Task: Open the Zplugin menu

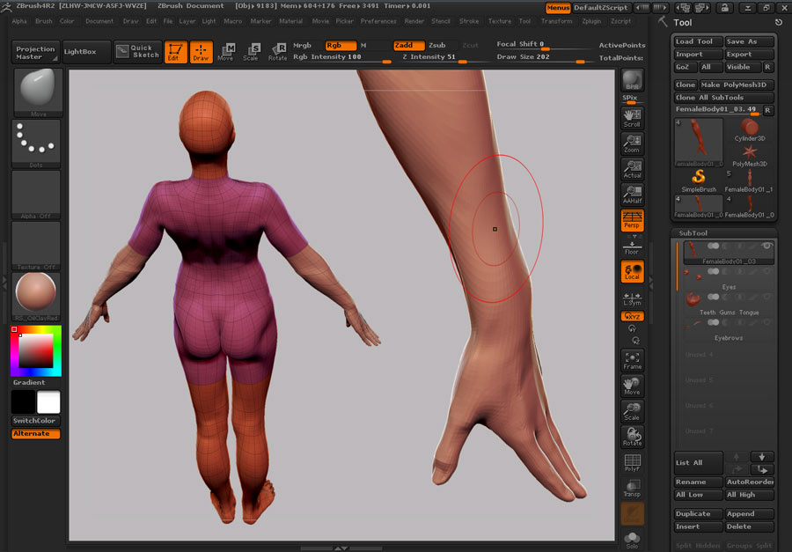Action: 591,21
